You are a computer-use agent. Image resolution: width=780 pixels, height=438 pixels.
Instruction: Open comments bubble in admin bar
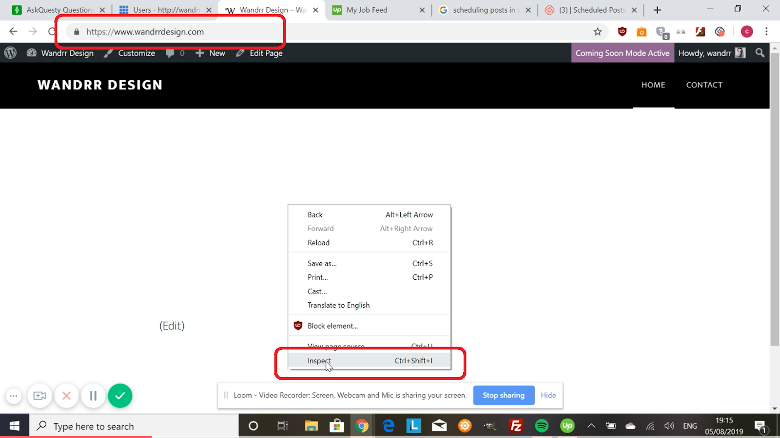[x=175, y=53]
